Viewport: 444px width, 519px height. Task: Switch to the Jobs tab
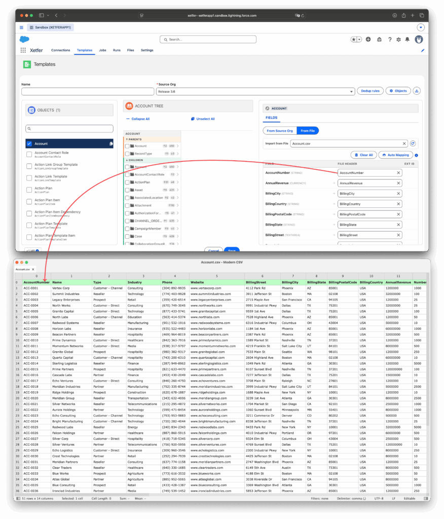(103, 50)
